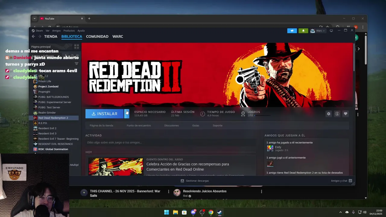The image size is (386, 217).
Task: Open the Ayuda menu
Action: (x=81, y=31)
